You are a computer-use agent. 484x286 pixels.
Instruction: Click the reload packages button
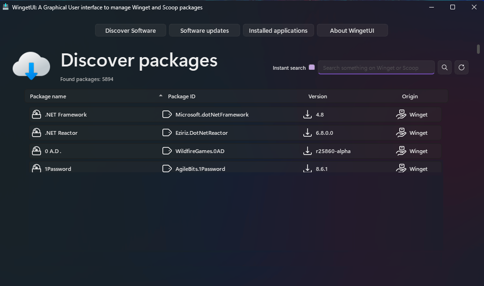[462, 67]
